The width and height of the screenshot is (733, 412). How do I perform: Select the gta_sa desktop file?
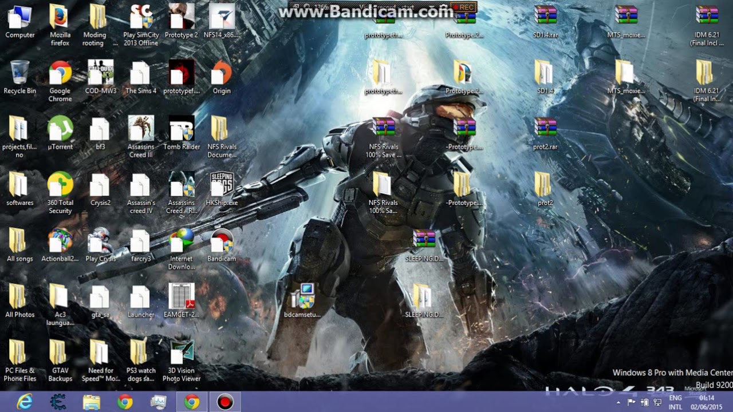click(x=101, y=301)
